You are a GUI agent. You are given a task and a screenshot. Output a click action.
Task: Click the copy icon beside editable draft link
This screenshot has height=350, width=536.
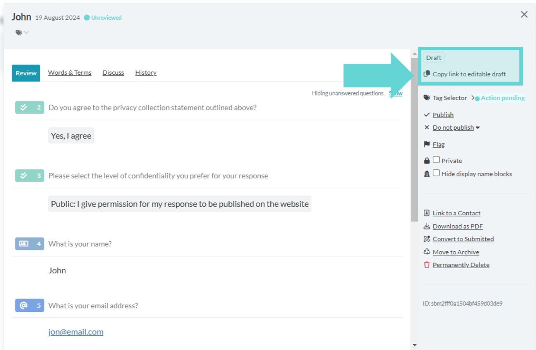(x=427, y=74)
